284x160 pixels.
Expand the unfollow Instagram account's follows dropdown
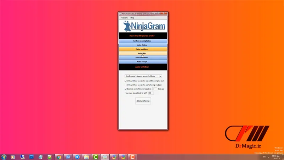160,76
